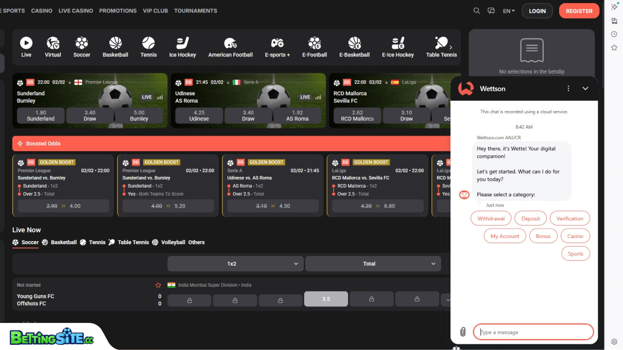
Task: Open the live chat icon in header
Action: (x=491, y=11)
